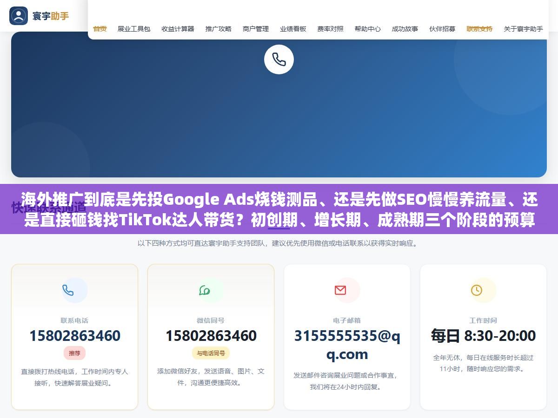Image resolution: width=558 pixels, height=418 pixels.
Task: Click the yellow clock icon on 工作时间 card
Action: pos(477,290)
